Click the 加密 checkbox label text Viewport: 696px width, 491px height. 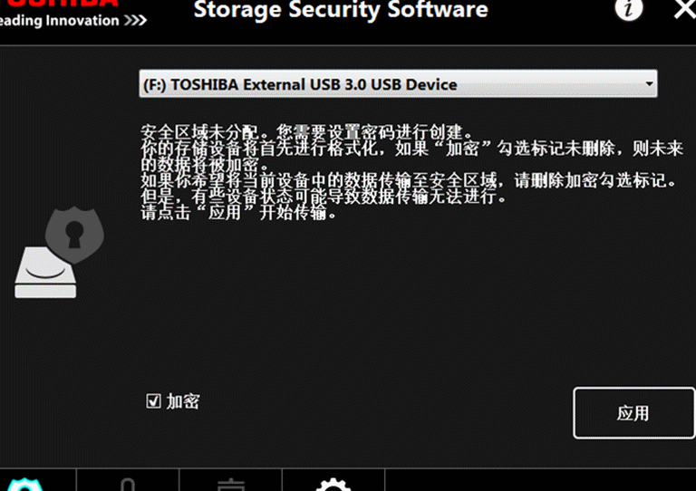(183, 401)
